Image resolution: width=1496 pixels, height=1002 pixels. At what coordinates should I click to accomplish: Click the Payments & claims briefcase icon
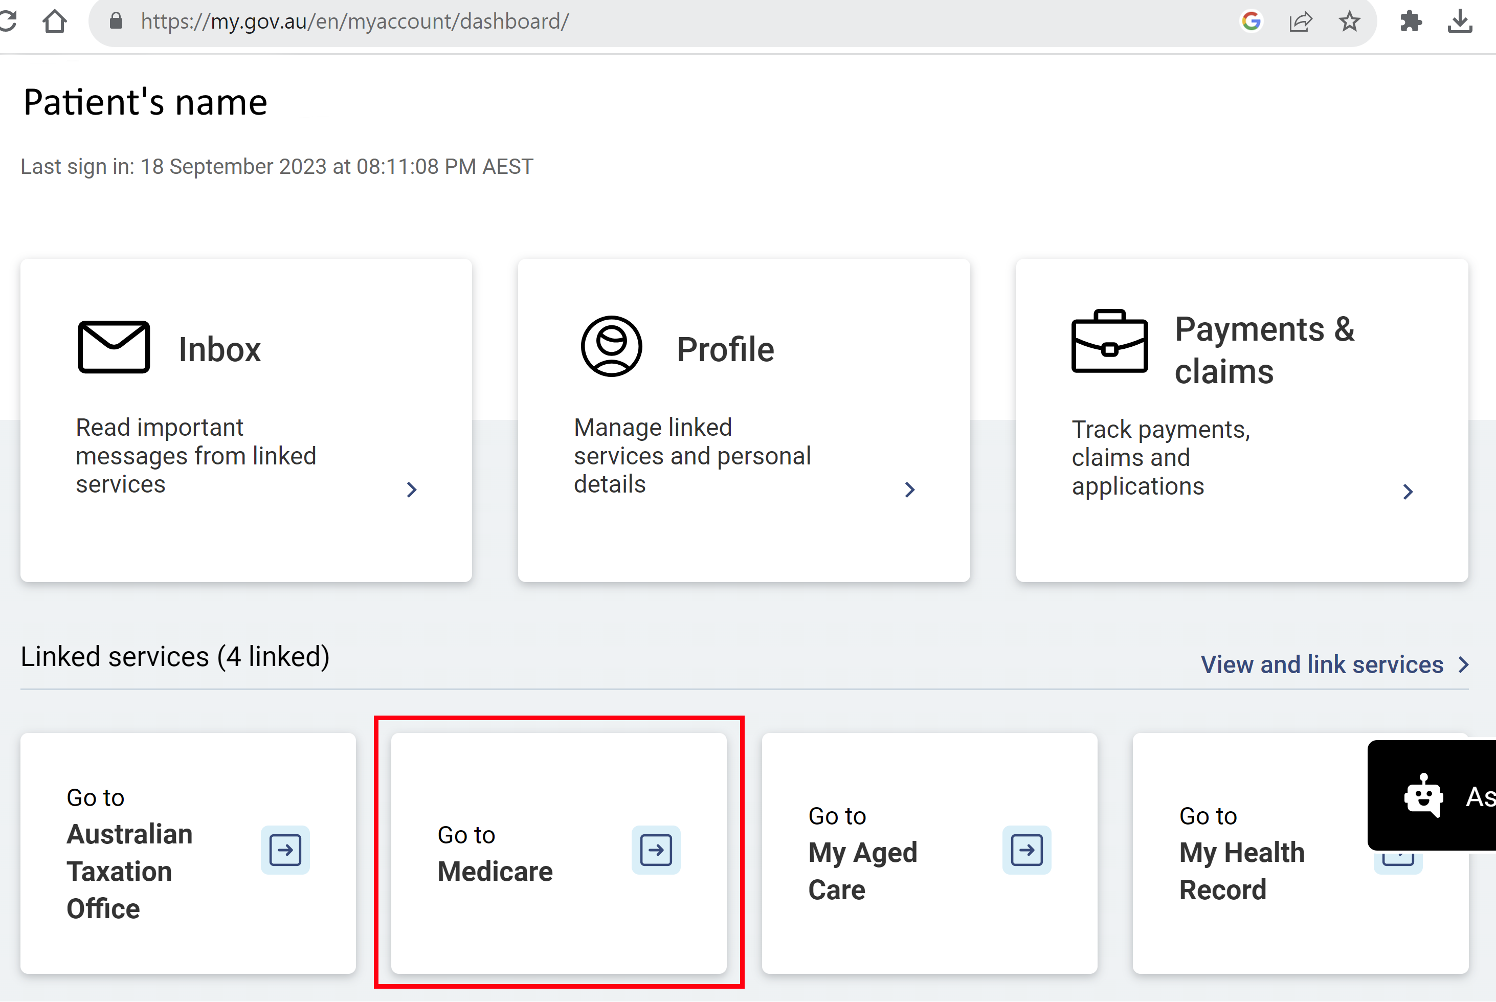coord(1109,341)
